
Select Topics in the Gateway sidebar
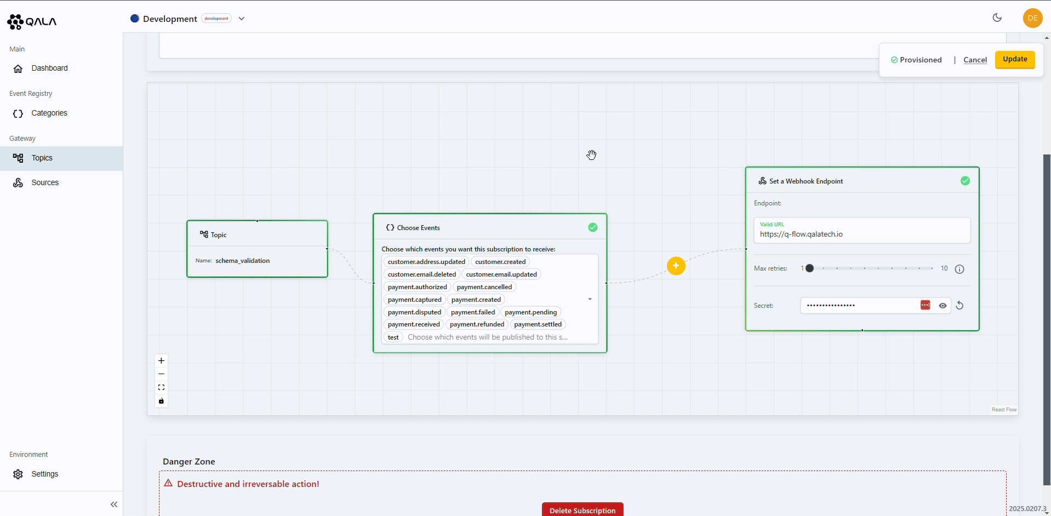43,158
